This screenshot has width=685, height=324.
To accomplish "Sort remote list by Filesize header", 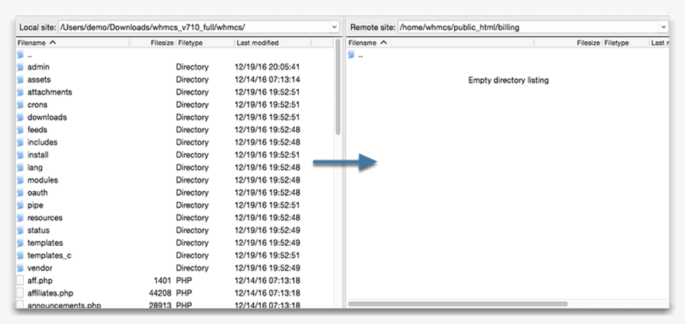I will pyautogui.click(x=588, y=42).
